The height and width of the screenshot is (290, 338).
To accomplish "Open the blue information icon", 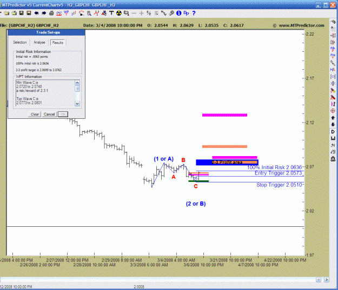I will tap(178, 14).
